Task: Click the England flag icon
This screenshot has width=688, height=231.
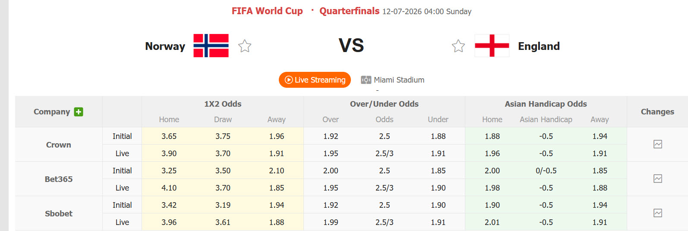Action: coord(492,46)
